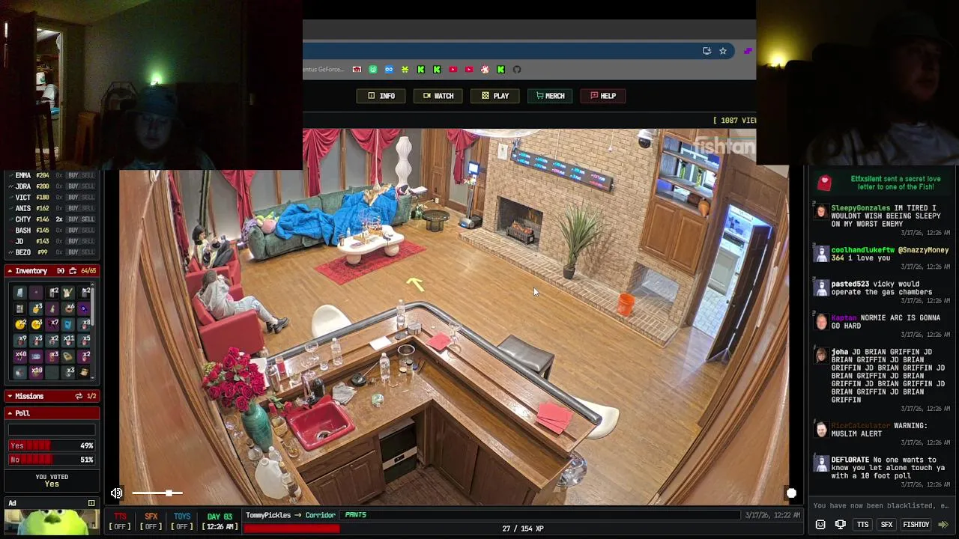This screenshot has height=539, width=959.
Task: Sell JD stock
Action: pos(88,241)
